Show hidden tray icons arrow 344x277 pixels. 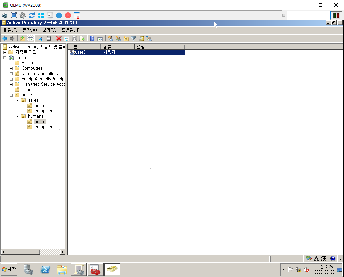click(283, 269)
